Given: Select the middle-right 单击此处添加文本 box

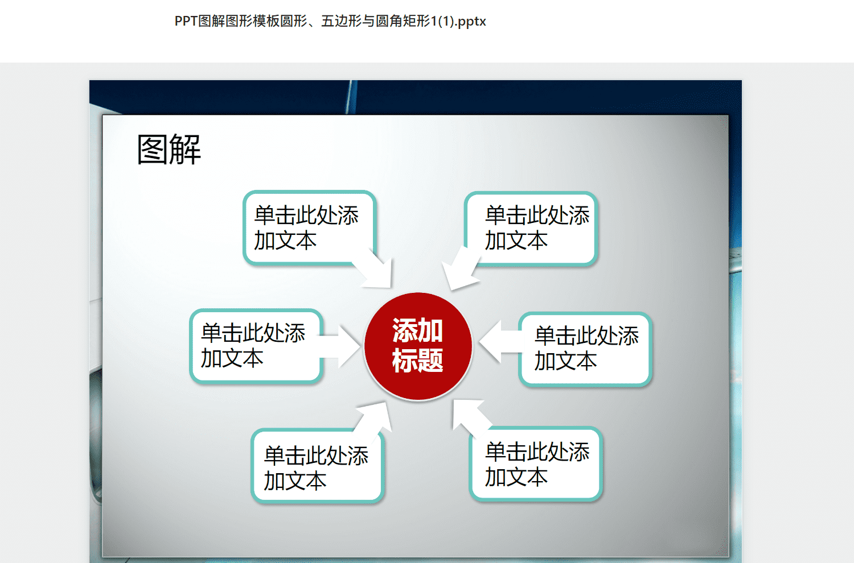Looking at the screenshot, I should (x=585, y=349).
